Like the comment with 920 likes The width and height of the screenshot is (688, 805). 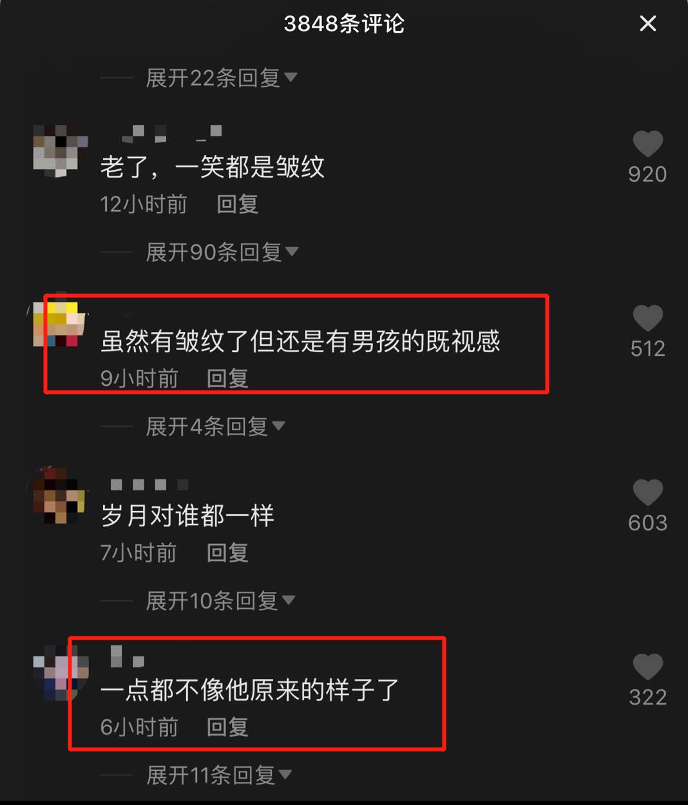[647, 143]
